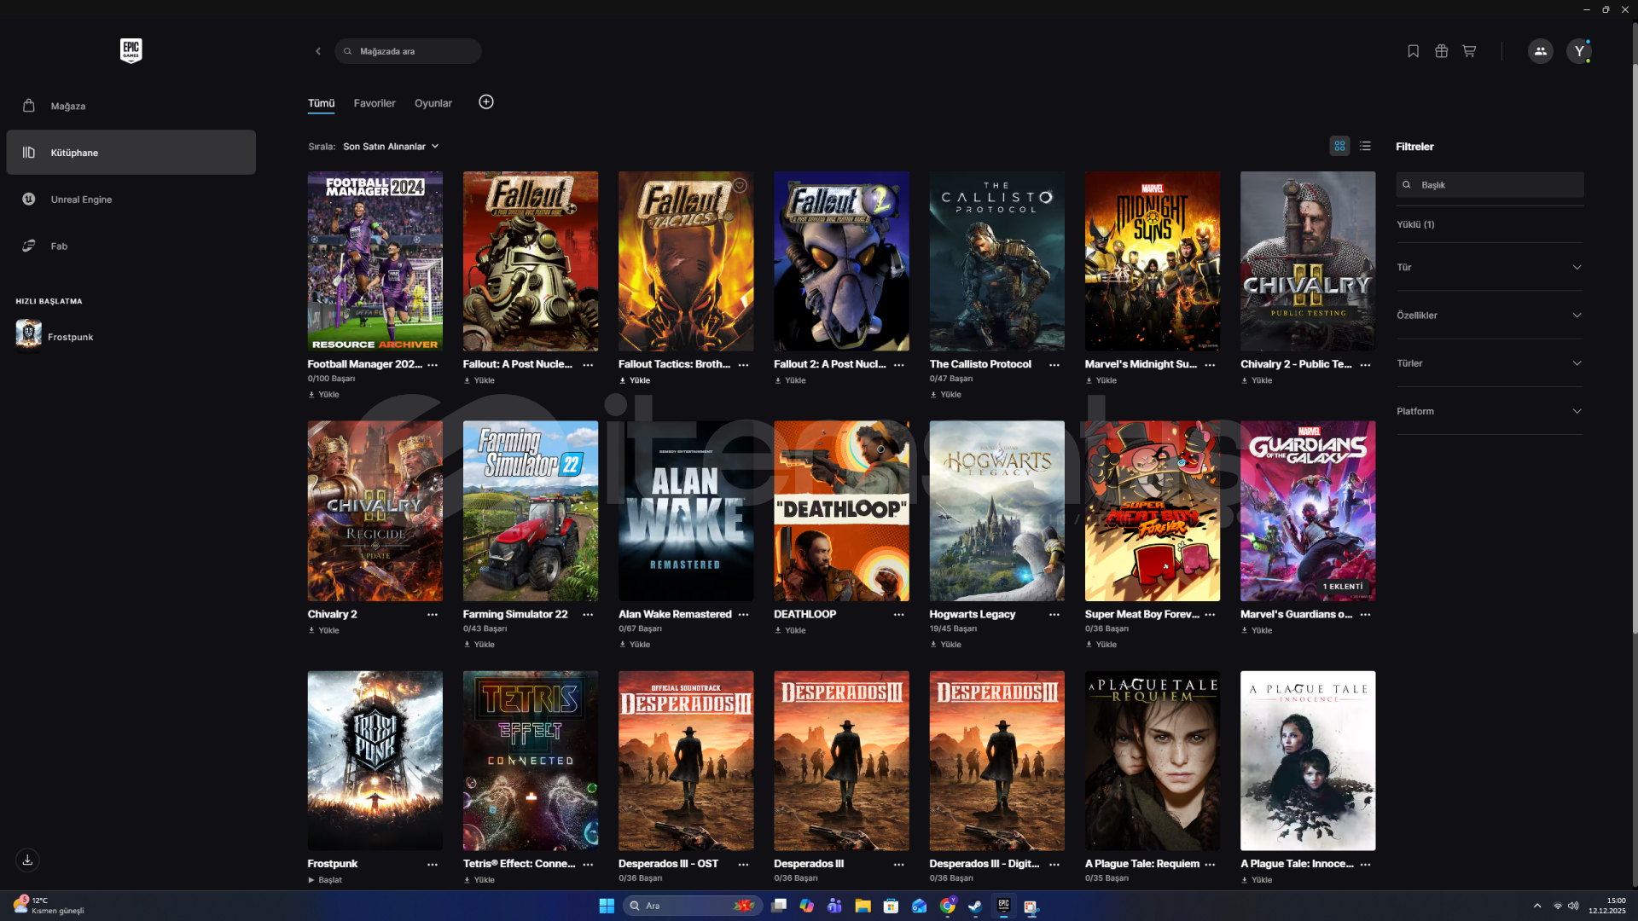This screenshot has width=1638, height=921.
Task: Click the back arrow icon
Action: pyautogui.click(x=318, y=51)
